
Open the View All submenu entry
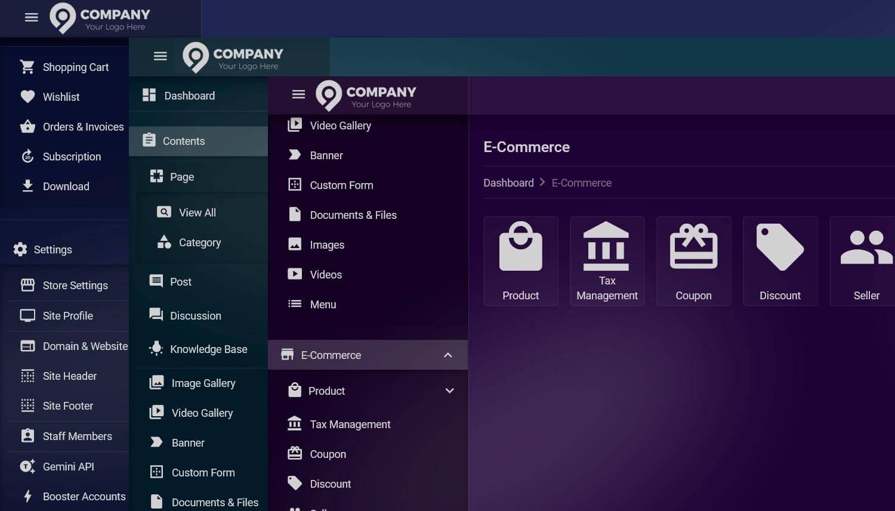click(x=202, y=212)
